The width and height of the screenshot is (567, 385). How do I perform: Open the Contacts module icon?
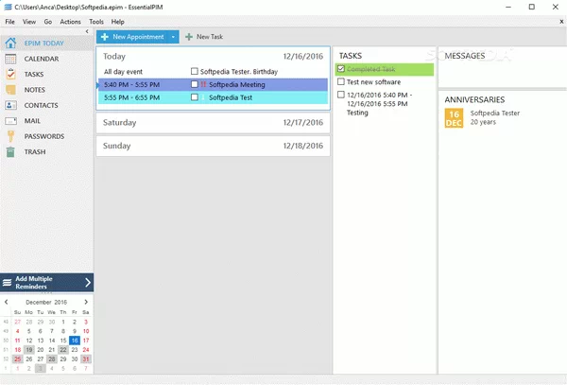(10, 105)
